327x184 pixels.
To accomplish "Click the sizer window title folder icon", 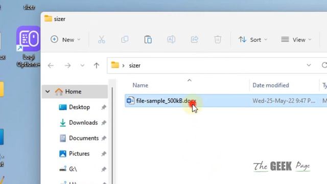I will (48, 18).
